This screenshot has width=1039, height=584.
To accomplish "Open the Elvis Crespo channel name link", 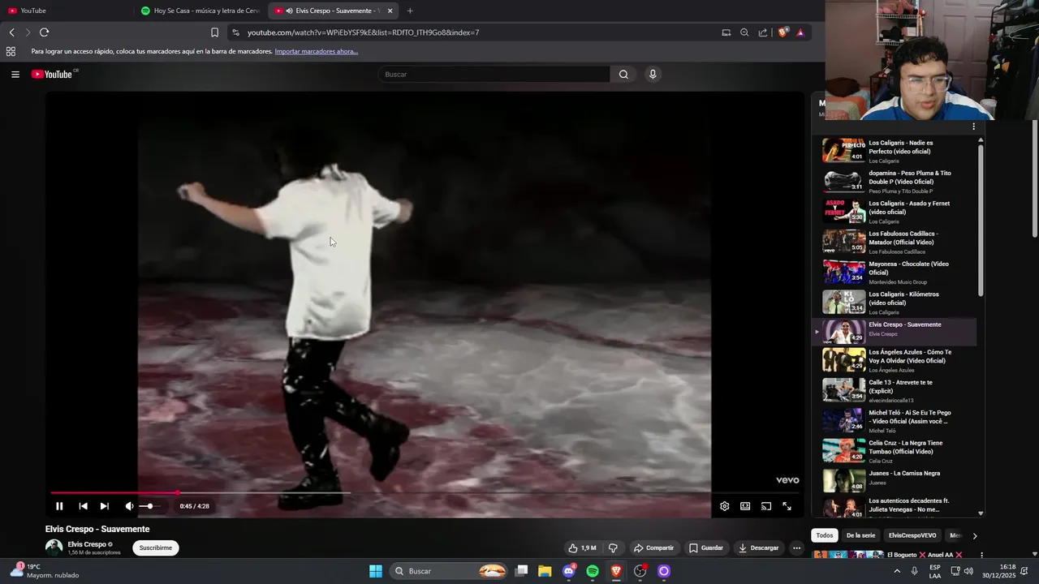I will pos(87,544).
